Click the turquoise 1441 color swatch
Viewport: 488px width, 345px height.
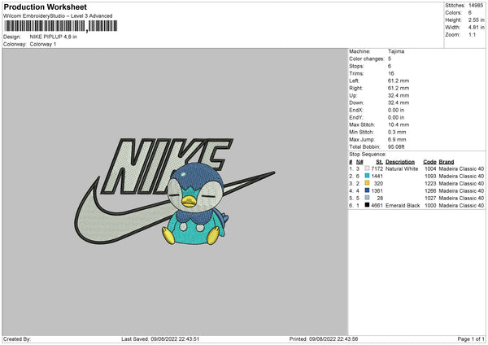(x=368, y=176)
